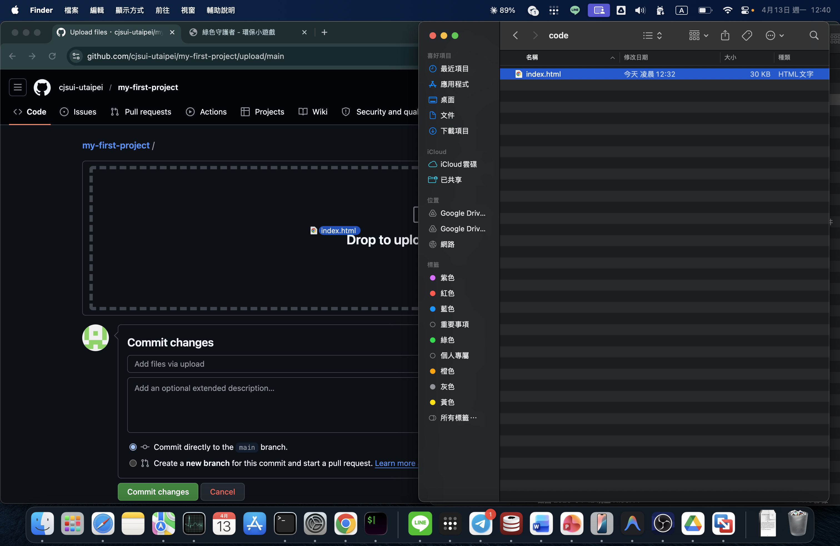This screenshot has width=840, height=546.
Task: Go back in the Finder window
Action: [515, 35]
